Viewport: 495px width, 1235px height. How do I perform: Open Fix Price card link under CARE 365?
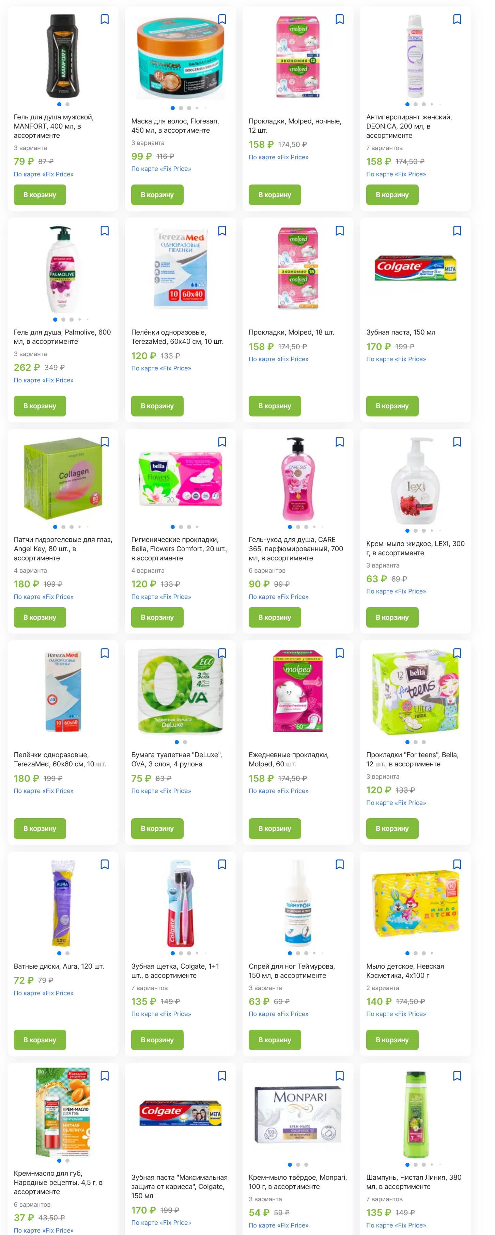[279, 597]
